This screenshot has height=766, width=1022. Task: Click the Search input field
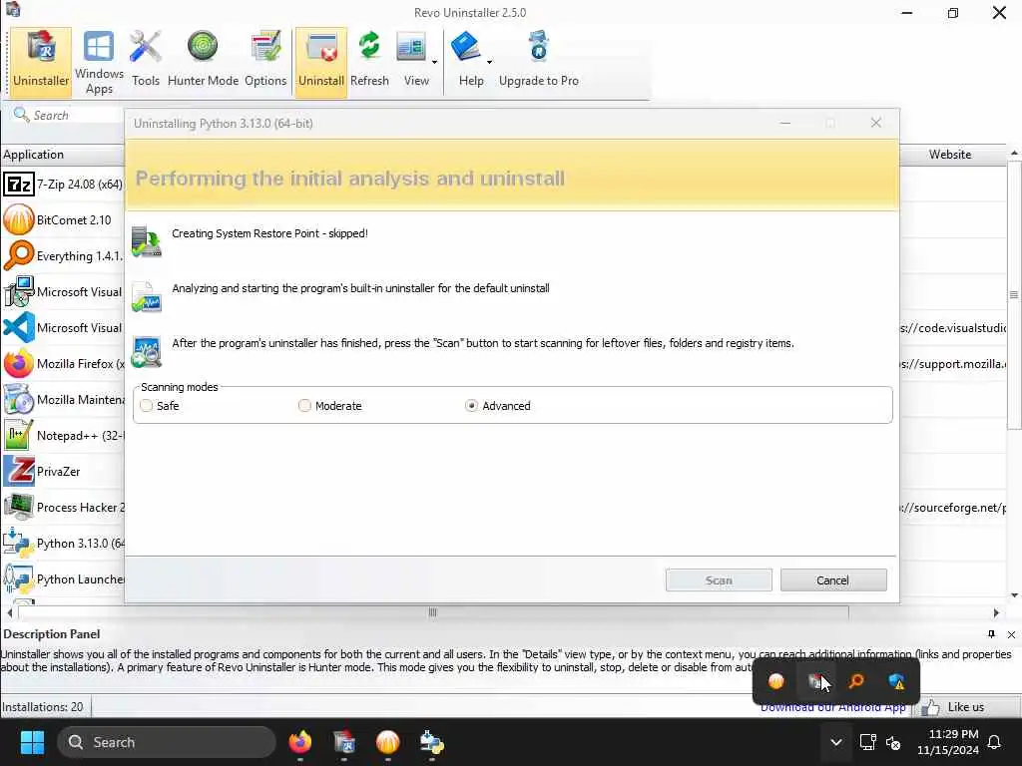[x=67, y=116]
